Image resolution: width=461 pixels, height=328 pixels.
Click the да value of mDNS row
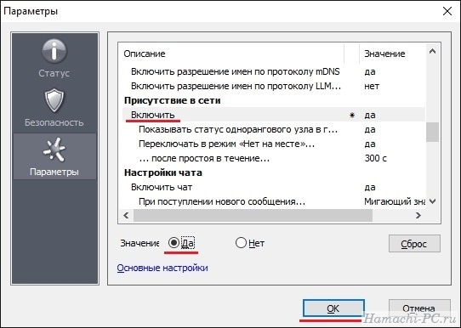coord(370,71)
